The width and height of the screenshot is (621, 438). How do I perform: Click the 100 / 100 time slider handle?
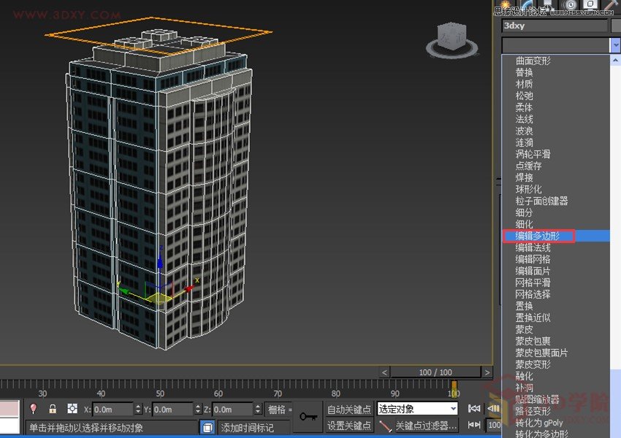tap(435, 372)
